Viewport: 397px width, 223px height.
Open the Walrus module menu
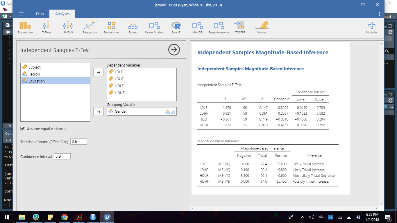262,28
